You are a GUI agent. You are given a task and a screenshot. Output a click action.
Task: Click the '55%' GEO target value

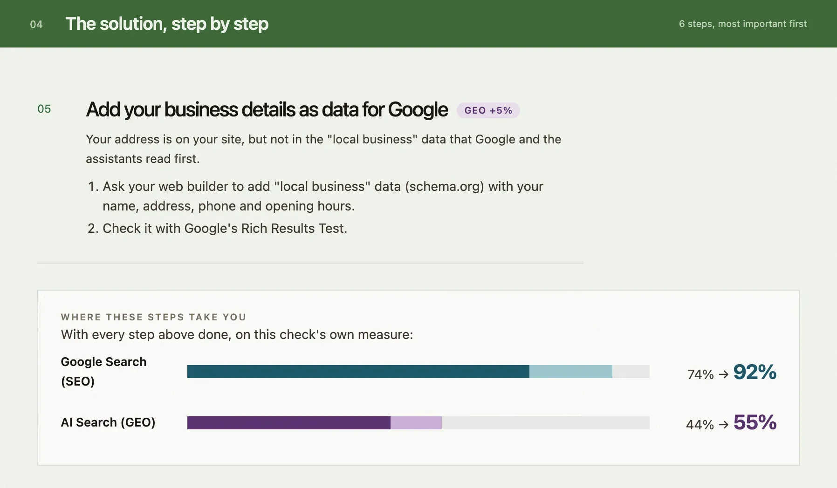pyautogui.click(x=755, y=423)
